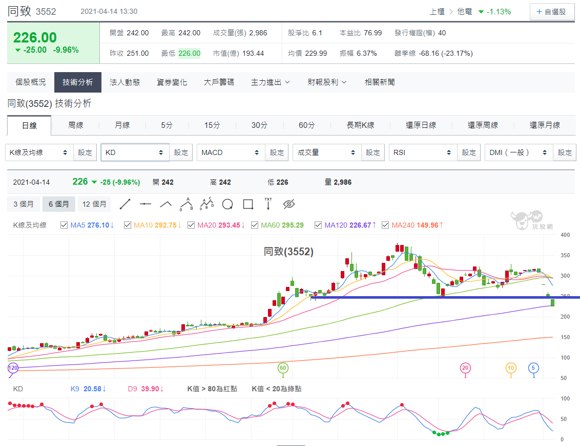Screen dimensions: 580x446
Task: Choose the angle line drawing tool
Action: (x=165, y=204)
